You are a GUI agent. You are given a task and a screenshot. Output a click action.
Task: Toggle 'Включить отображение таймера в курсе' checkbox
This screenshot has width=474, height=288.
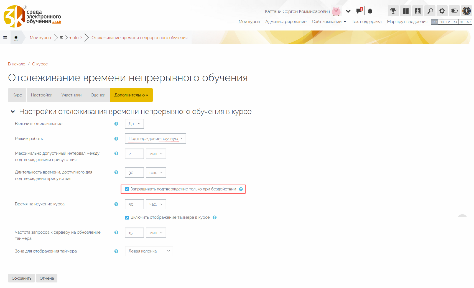click(x=127, y=218)
